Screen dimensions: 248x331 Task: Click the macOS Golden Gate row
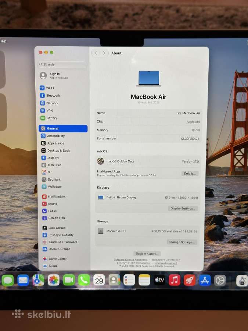[148, 161]
